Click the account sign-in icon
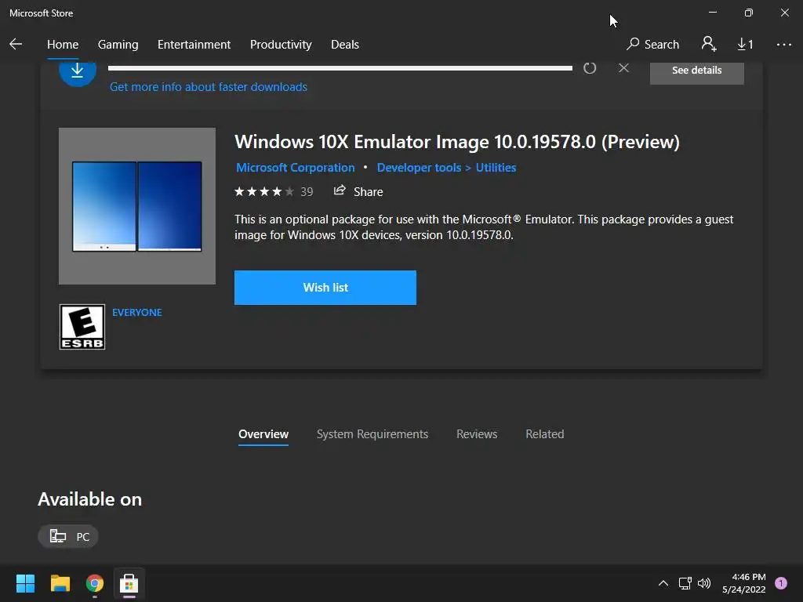 (x=709, y=44)
